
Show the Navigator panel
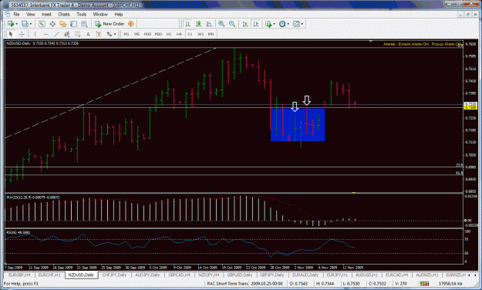tap(63, 24)
